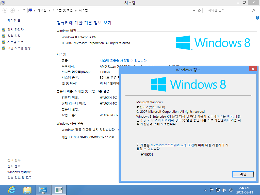Click the 1.00GB memory value
Viewport: 260px width, 195px height.
pos(105,72)
